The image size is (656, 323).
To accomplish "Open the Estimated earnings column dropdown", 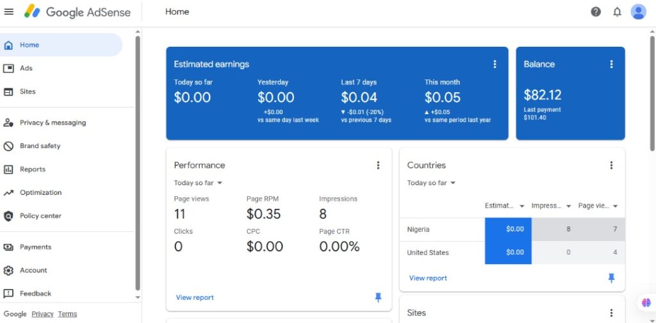I will point(521,206).
